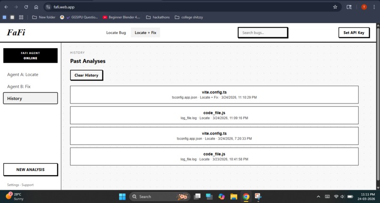Open the Support link in sidebar footer

click(x=28, y=185)
